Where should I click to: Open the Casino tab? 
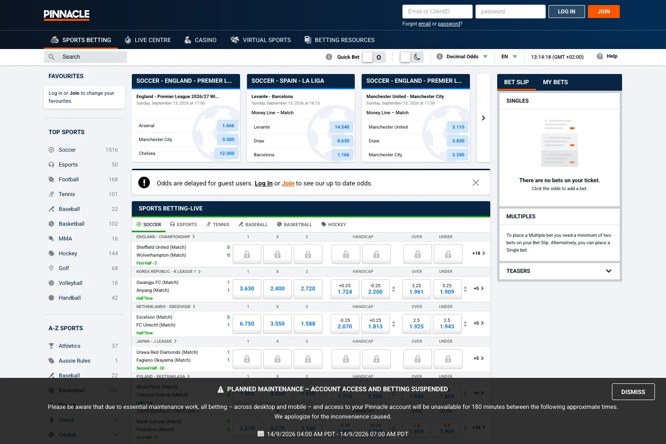pos(200,40)
